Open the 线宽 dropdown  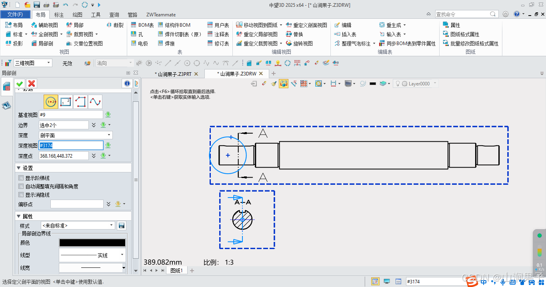(92, 267)
